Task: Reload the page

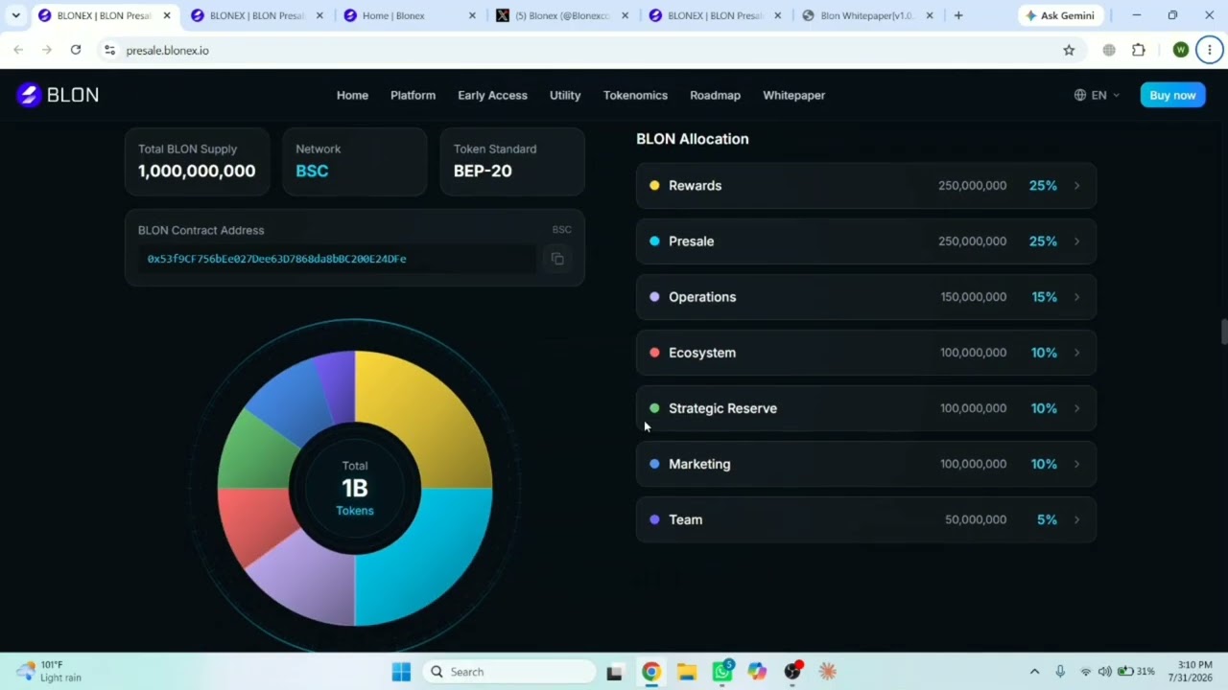Action: 76,50
